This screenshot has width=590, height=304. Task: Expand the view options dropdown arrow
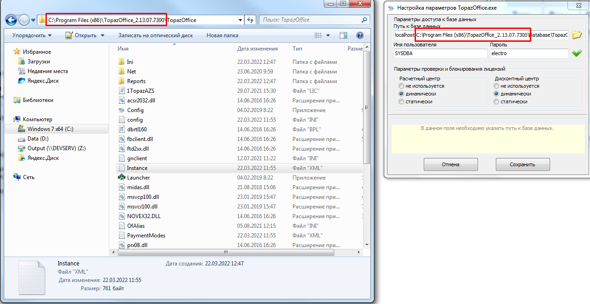[x=328, y=35]
